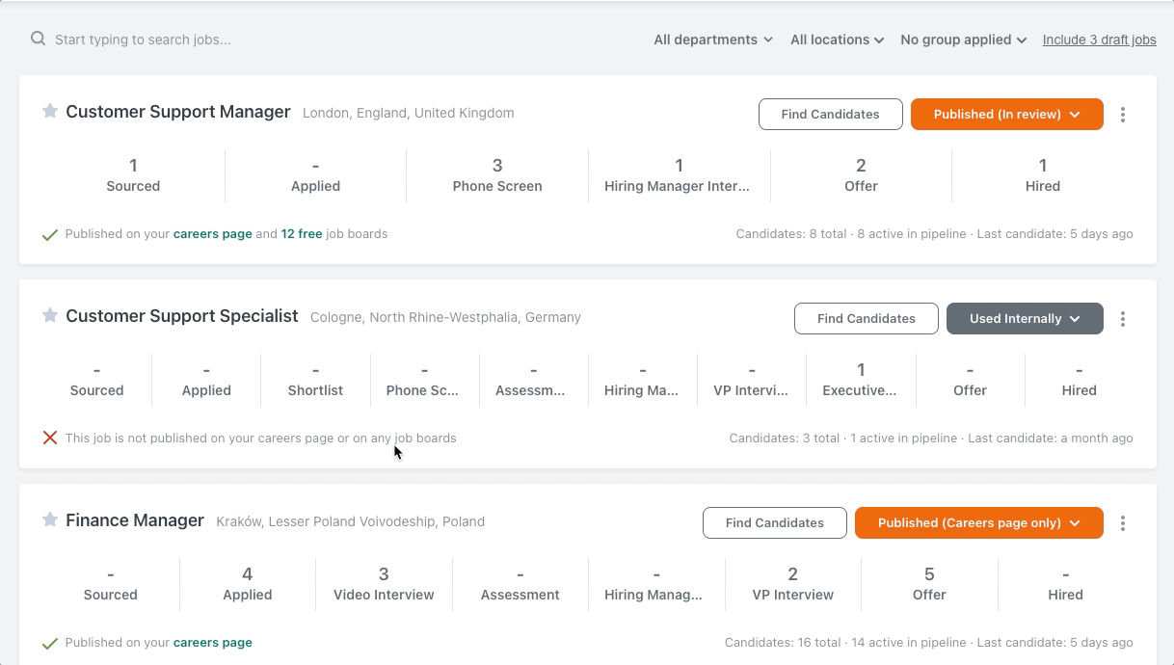
Task: Open the 12 free job boards link
Action: click(302, 233)
